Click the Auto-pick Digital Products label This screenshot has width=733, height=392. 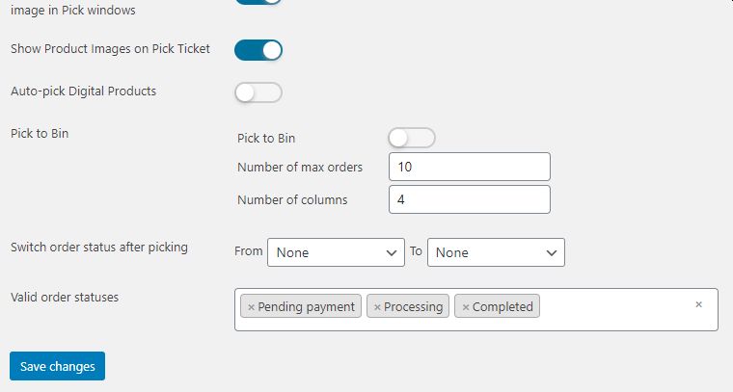tap(83, 91)
